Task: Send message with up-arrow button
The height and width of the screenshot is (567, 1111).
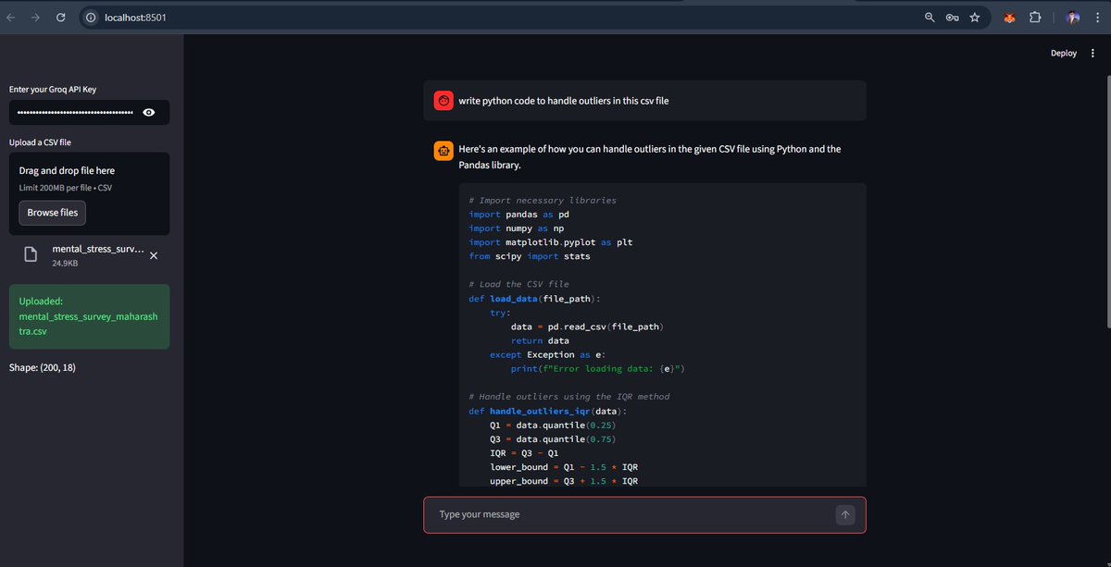Action: (x=845, y=515)
